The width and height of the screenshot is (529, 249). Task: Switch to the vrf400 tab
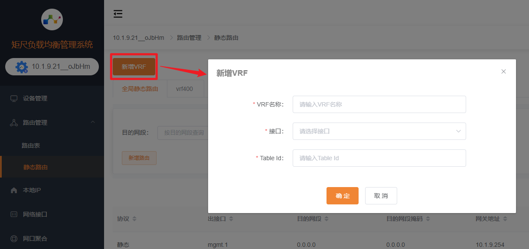click(184, 89)
